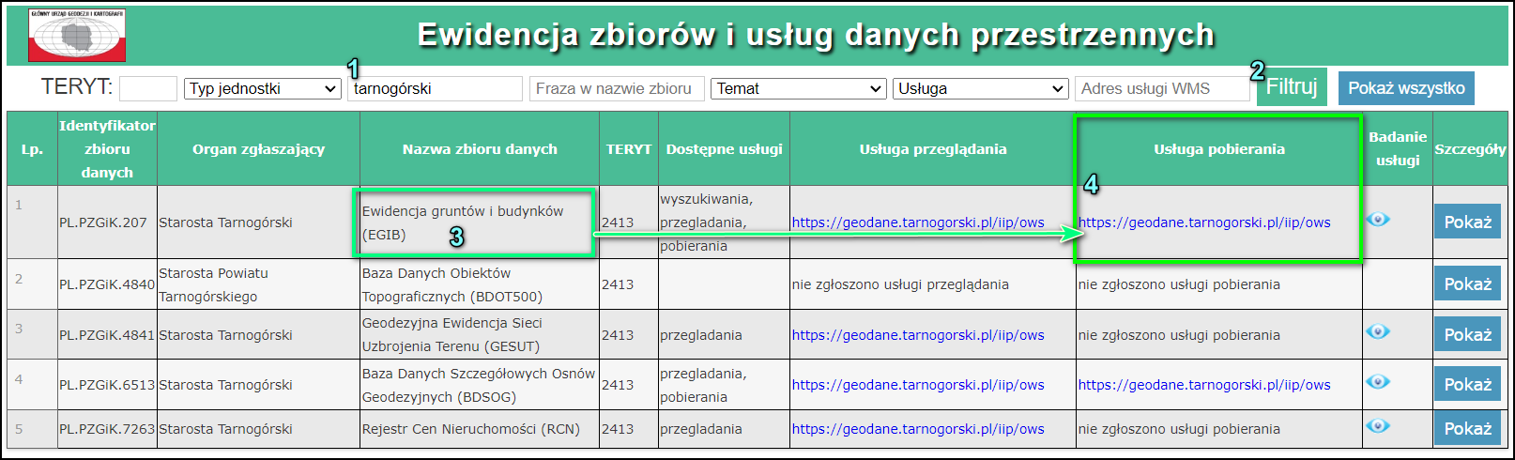Click the Fraza w nazwie zbioru field
The width and height of the screenshot is (1515, 460).
(616, 88)
